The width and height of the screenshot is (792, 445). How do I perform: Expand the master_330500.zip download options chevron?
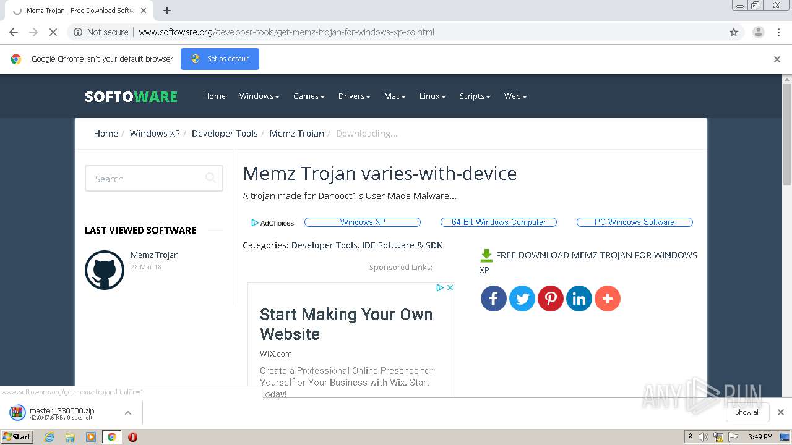pyautogui.click(x=128, y=413)
